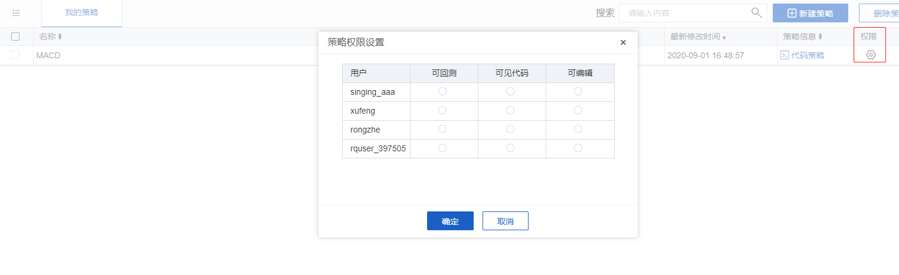Click the gear icon under 权限 column
Viewport: 899px width, 275px height.
(x=870, y=55)
